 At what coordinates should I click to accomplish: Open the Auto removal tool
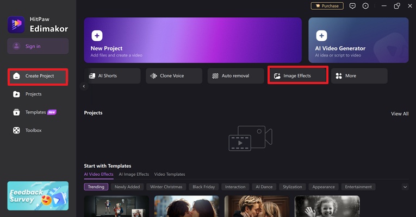[x=235, y=76]
